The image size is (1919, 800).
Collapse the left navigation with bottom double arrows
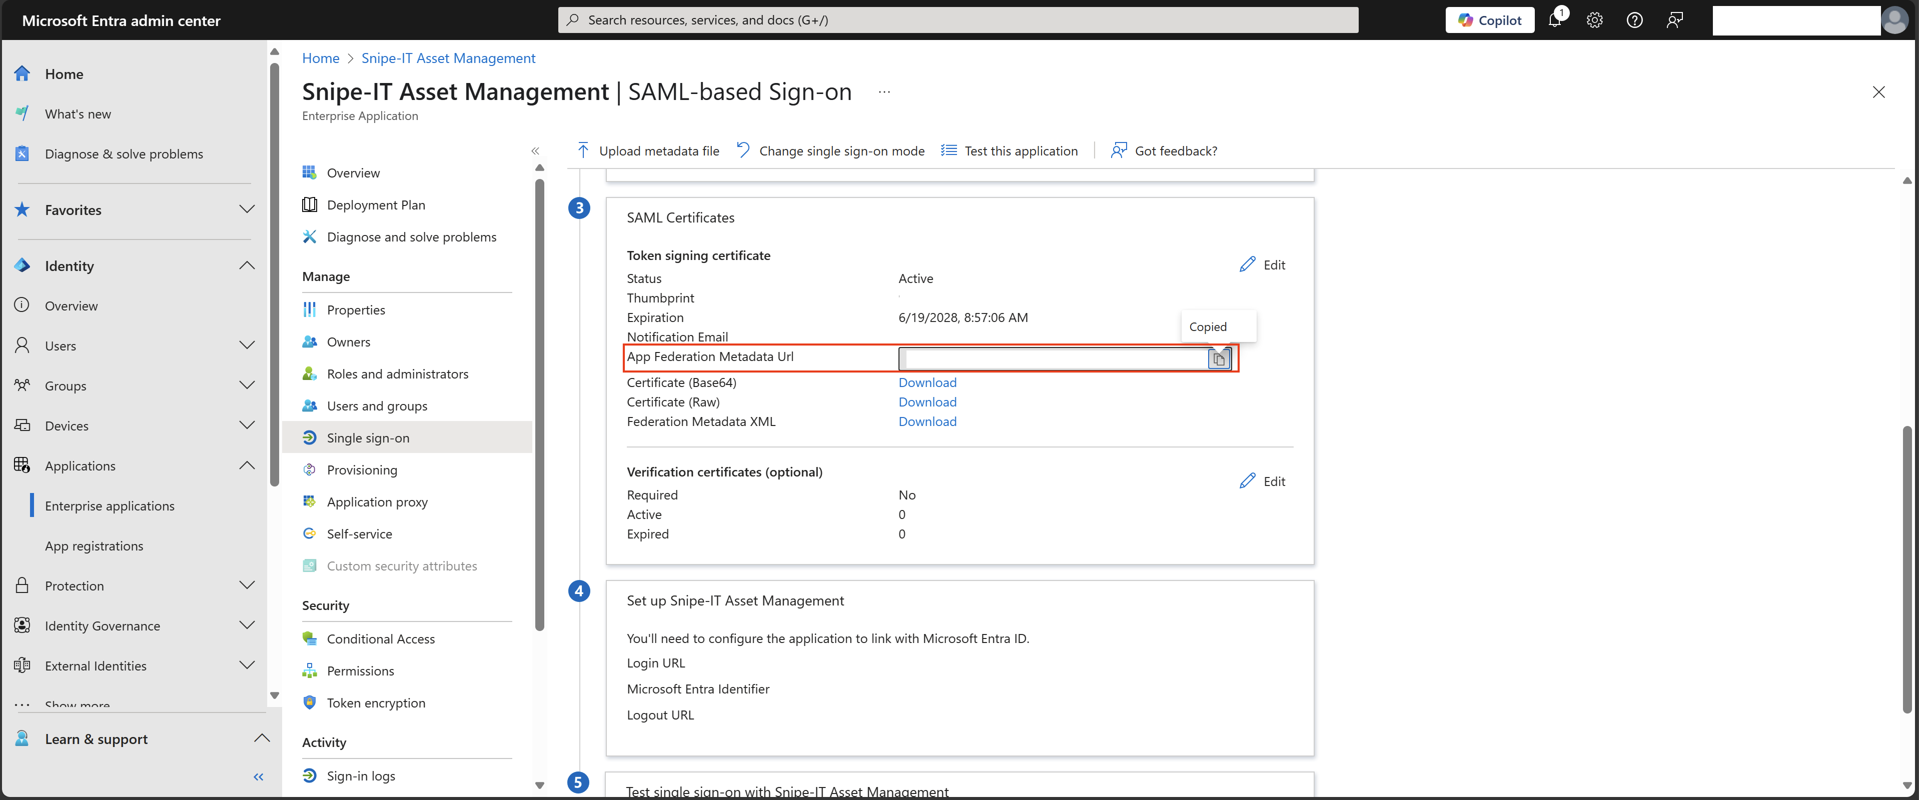259,777
